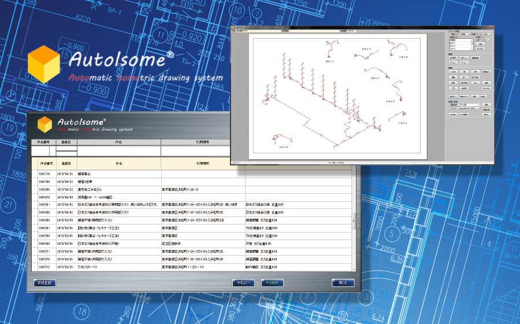Click the 件名削除 button
This screenshot has height=324, width=520.
(x=272, y=283)
